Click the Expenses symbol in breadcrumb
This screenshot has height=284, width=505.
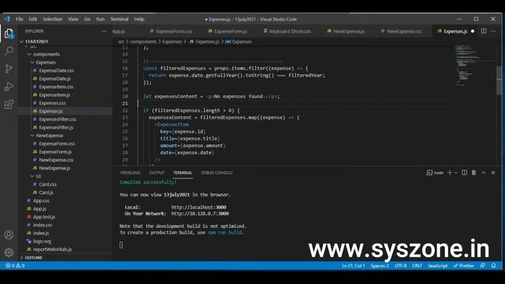coord(238,42)
